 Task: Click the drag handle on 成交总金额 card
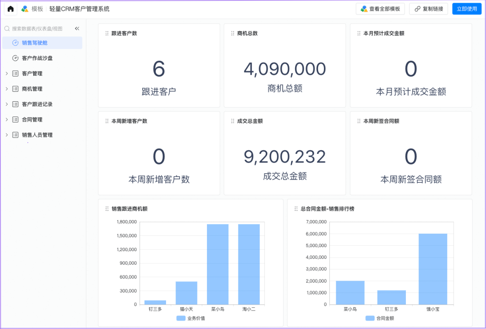pos(233,121)
